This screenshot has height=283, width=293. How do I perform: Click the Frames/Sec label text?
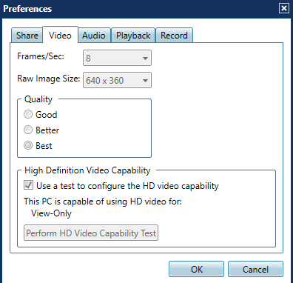41,56
